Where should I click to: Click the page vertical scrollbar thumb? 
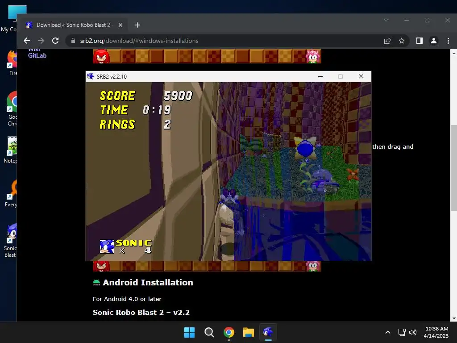coord(454,167)
